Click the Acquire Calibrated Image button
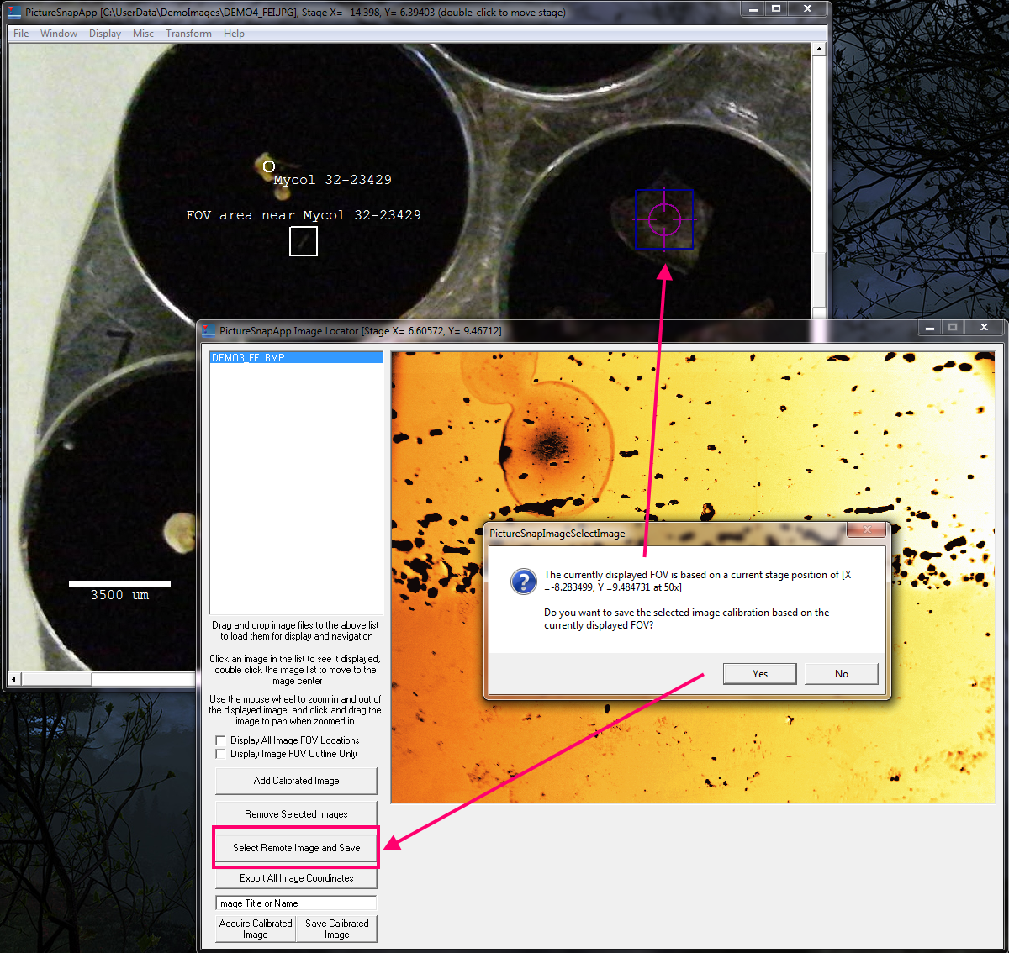Viewport: 1009px width, 953px height. [x=256, y=929]
